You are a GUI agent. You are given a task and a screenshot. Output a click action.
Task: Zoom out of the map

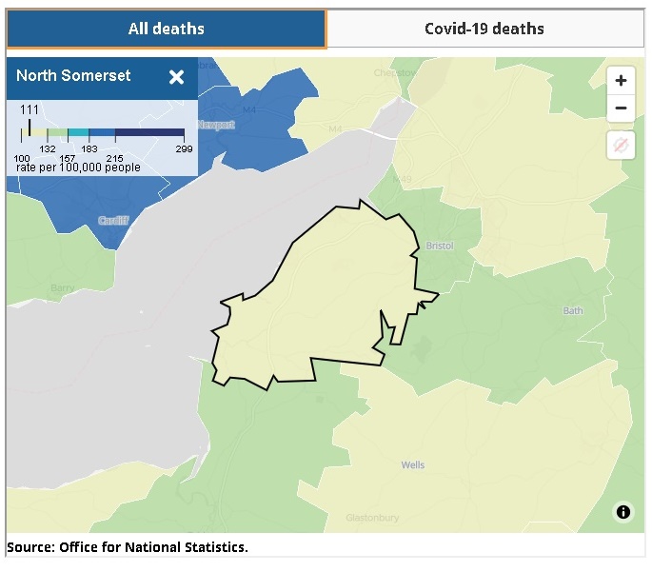(621, 108)
